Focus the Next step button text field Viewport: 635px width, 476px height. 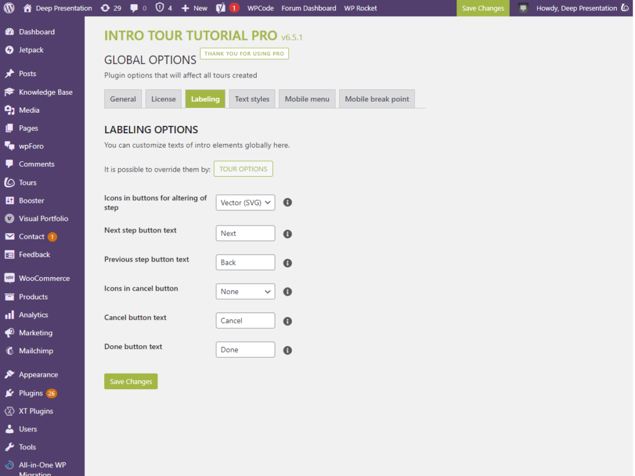click(x=246, y=233)
